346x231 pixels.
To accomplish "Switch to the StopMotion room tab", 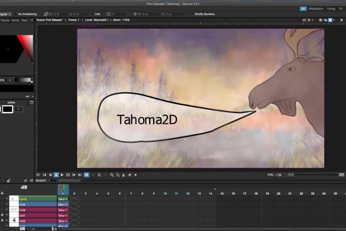I will tap(316, 9).
